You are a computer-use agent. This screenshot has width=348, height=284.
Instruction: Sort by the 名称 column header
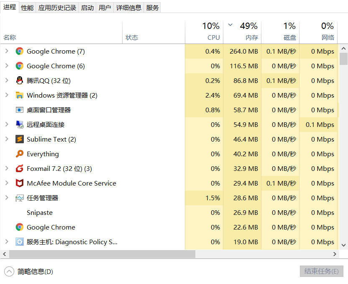click(61, 32)
